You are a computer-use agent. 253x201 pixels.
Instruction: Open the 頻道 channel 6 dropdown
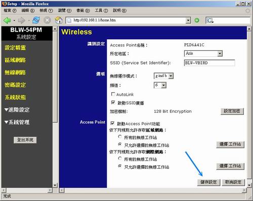coord(163,85)
